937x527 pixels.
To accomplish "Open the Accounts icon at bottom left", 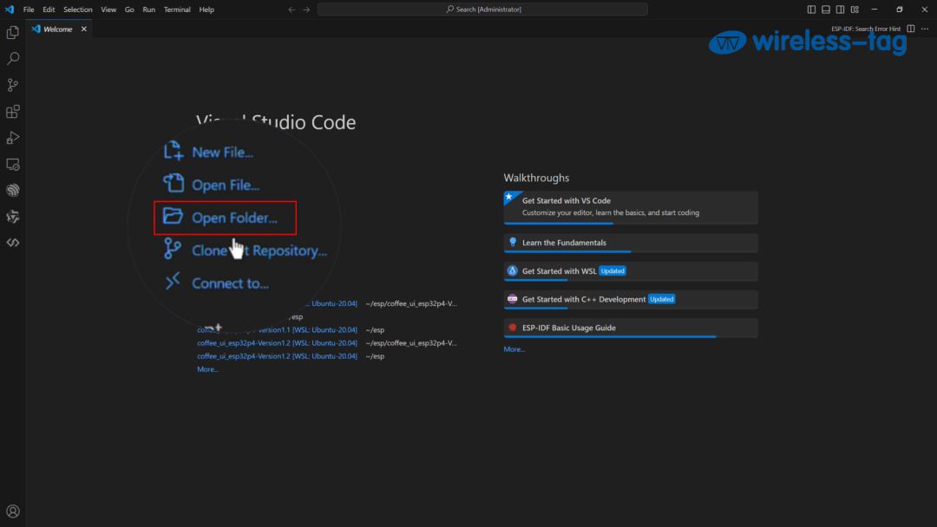I will [x=13, y=511].
